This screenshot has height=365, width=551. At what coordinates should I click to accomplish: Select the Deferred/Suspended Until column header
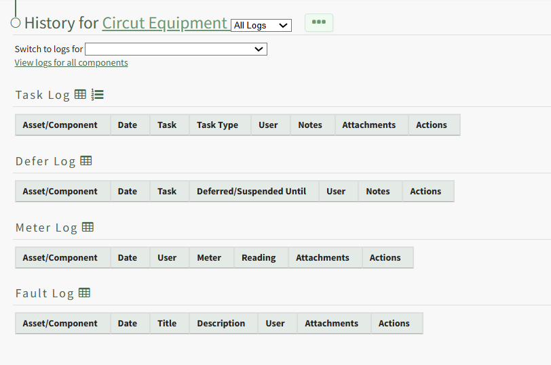251,192
